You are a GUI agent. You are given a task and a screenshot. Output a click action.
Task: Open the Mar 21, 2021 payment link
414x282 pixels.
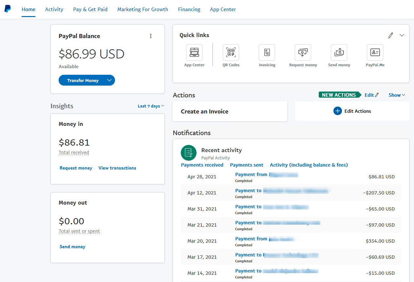[278, 223]
